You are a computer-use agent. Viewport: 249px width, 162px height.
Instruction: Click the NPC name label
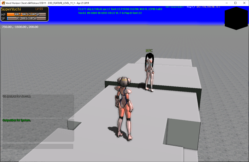[149, 51]
